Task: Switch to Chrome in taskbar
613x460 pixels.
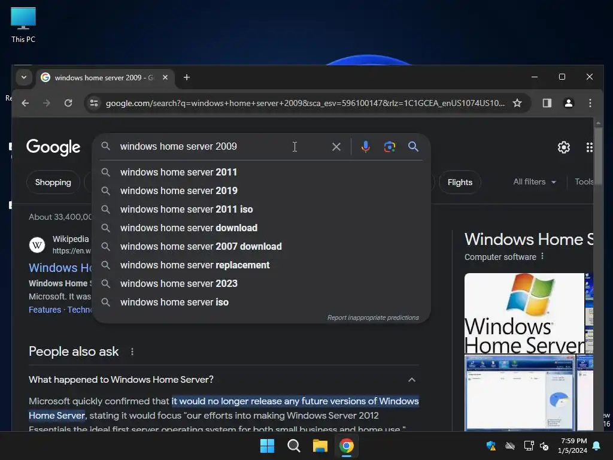Action: click(x=347, y=446)
